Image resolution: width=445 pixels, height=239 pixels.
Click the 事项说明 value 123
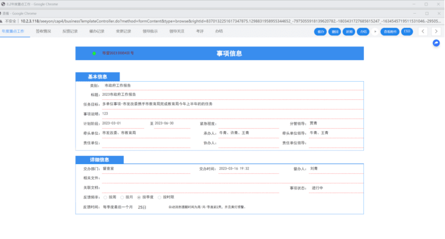coord(105,113)
